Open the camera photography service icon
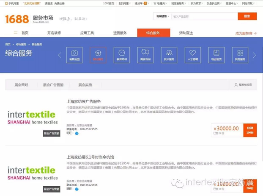Screen dimensions: 263x196 pos(74,55)
